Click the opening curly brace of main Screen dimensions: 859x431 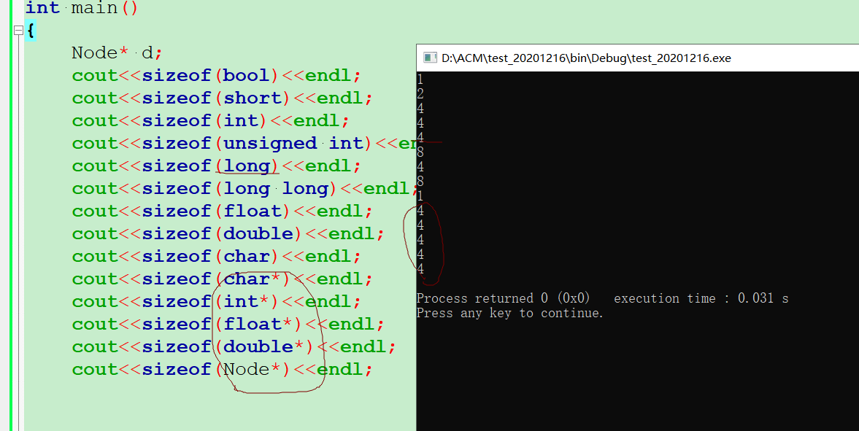[x=31, y=31]
